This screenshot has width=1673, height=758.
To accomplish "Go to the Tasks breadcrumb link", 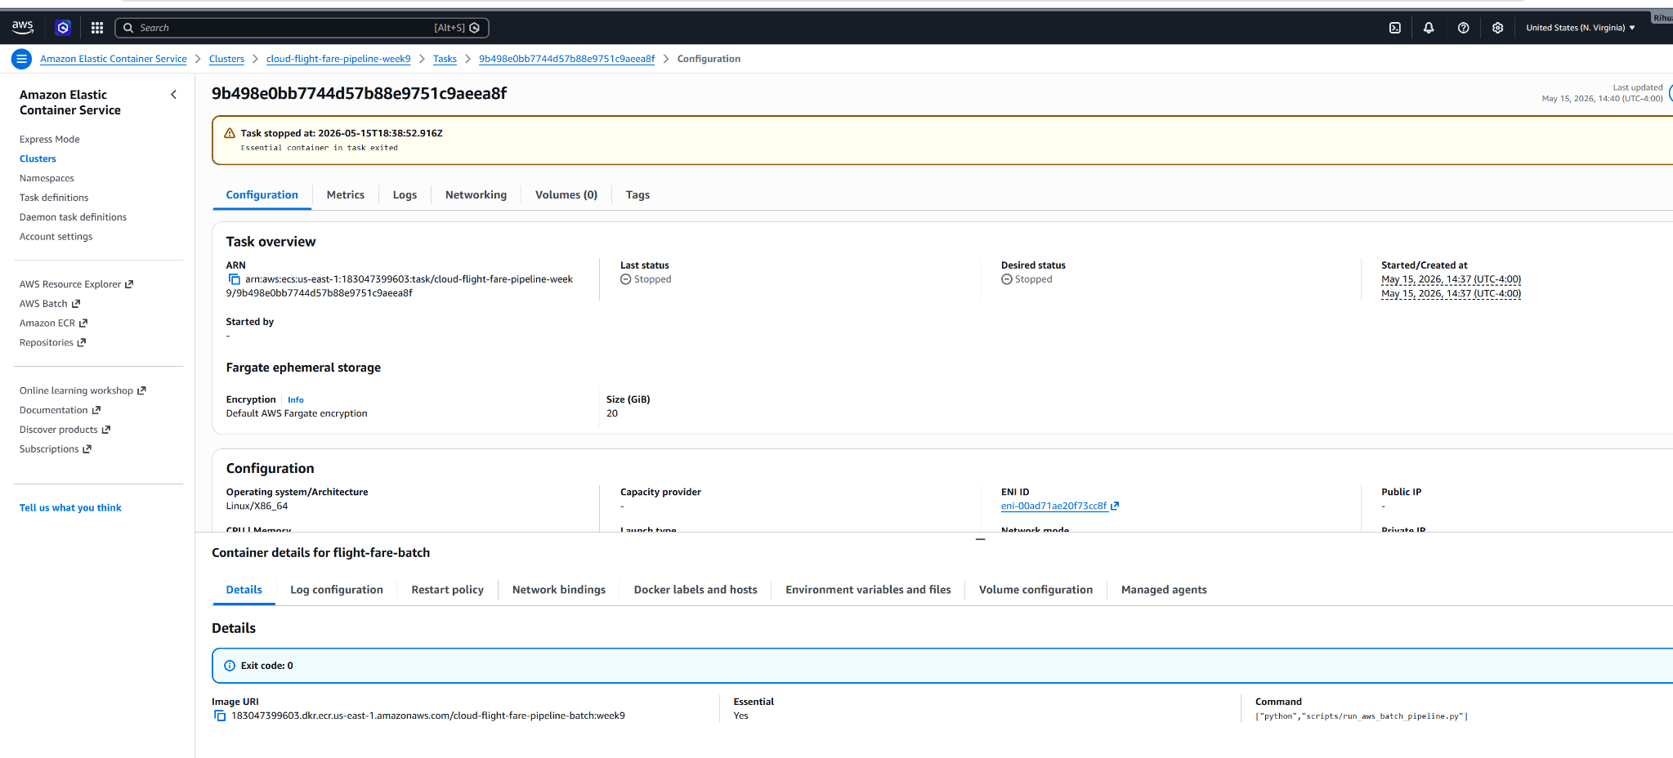I will point(445,59).
